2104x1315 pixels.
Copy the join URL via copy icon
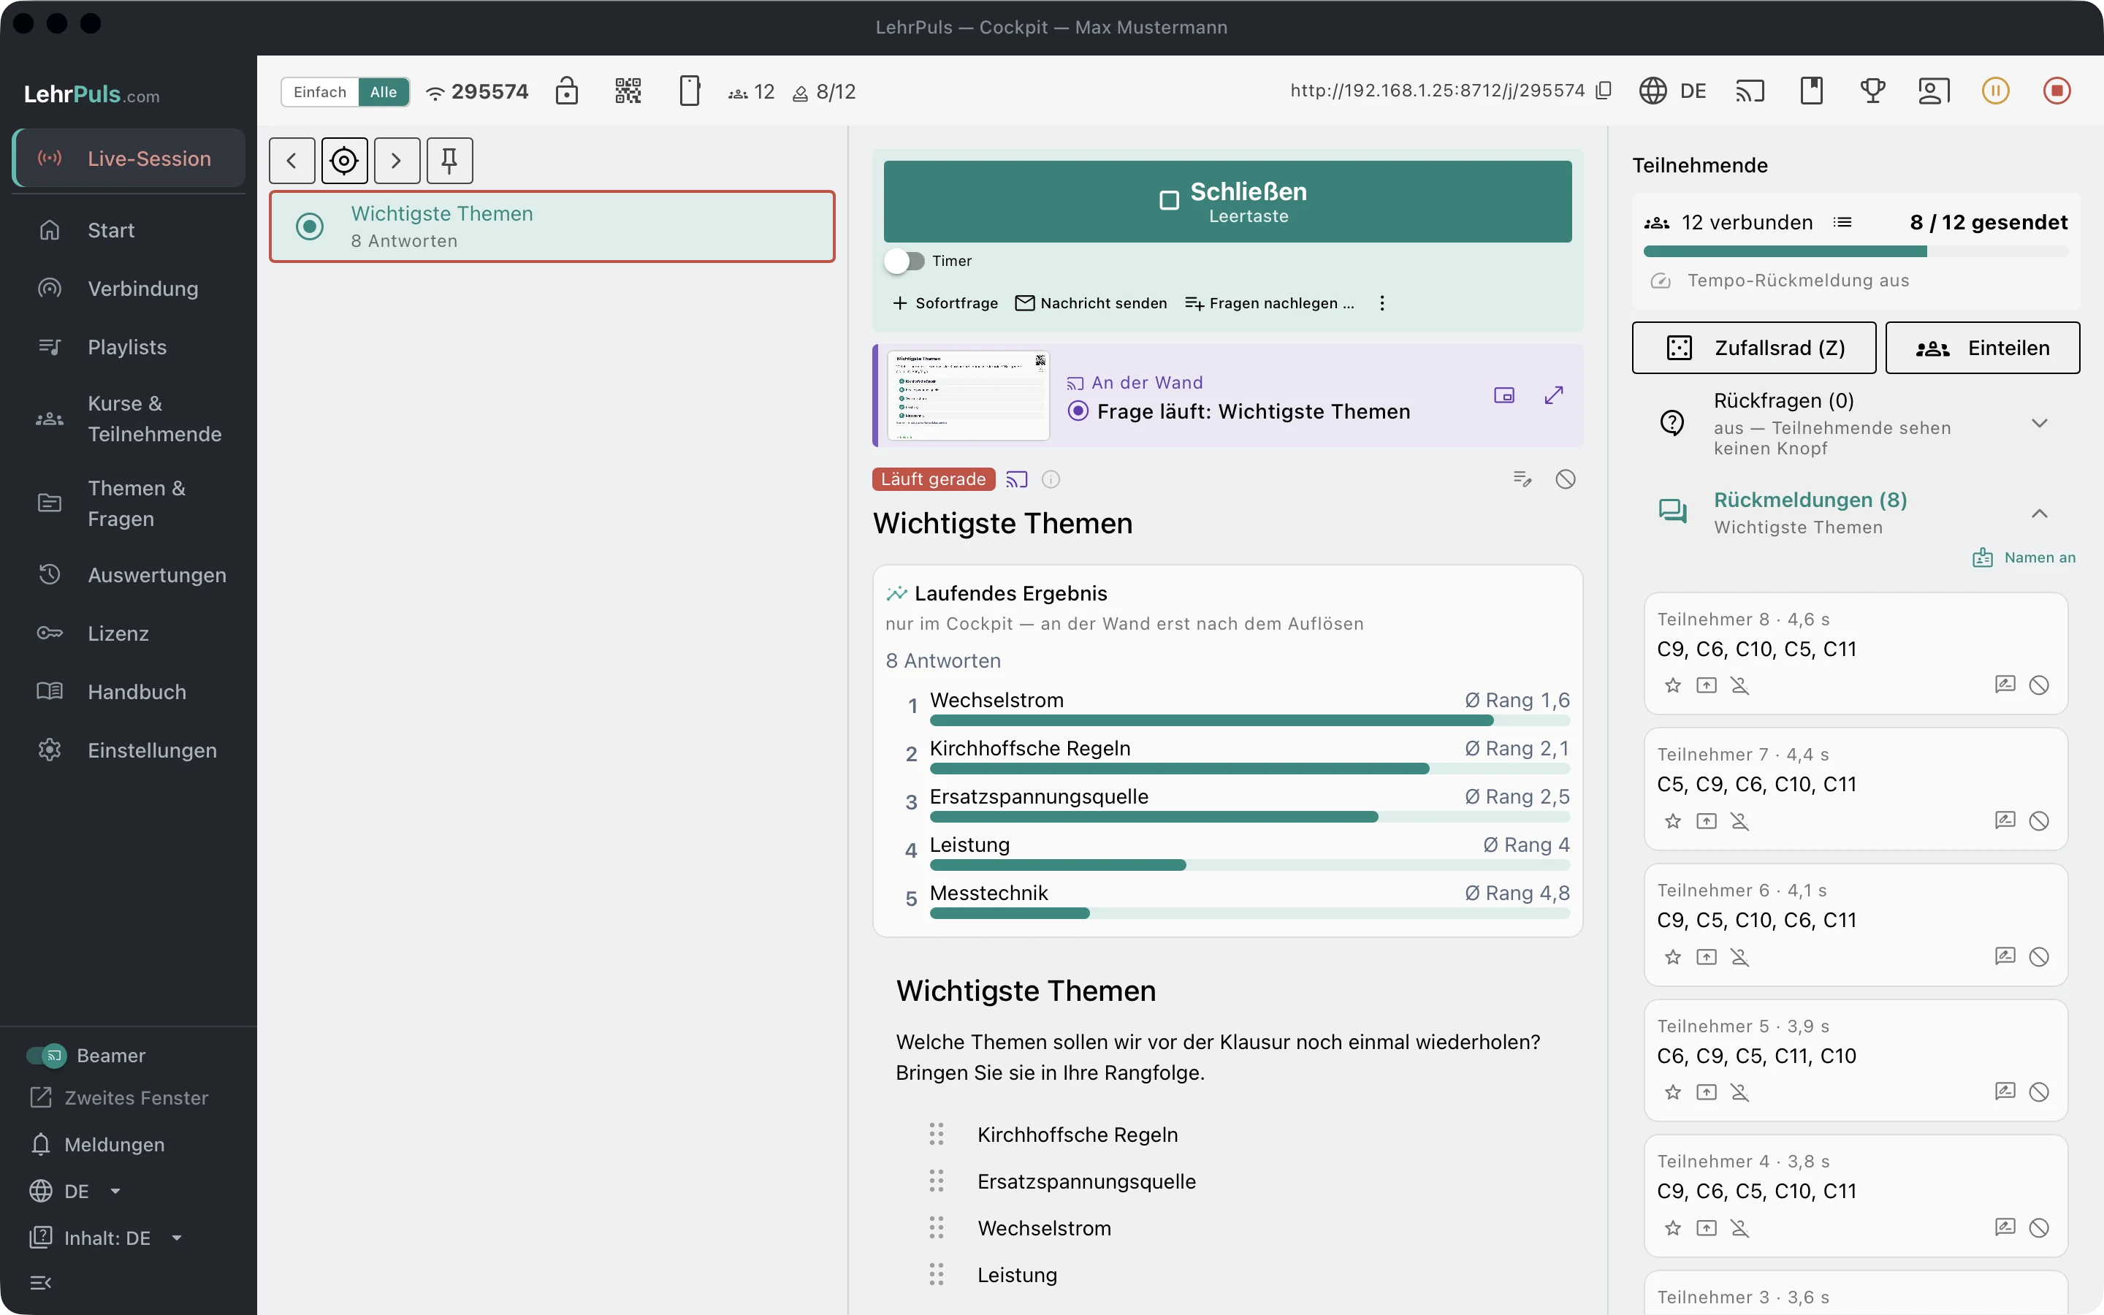point(1604,91)
